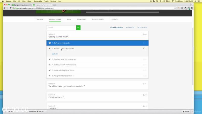Click play icon for Our first hello World program
This screenshot has width=202, height=114.
[x=49, y=59]
